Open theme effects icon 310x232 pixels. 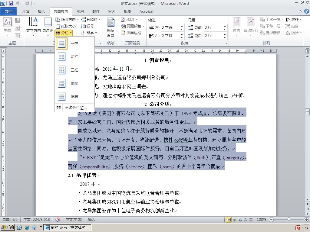point(17,36)
